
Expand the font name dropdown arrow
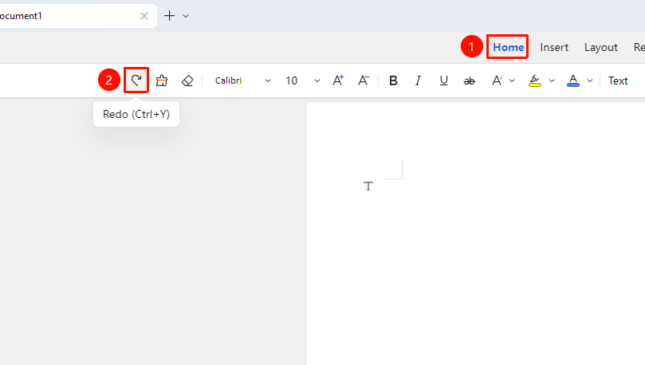(x=268, y=81)
